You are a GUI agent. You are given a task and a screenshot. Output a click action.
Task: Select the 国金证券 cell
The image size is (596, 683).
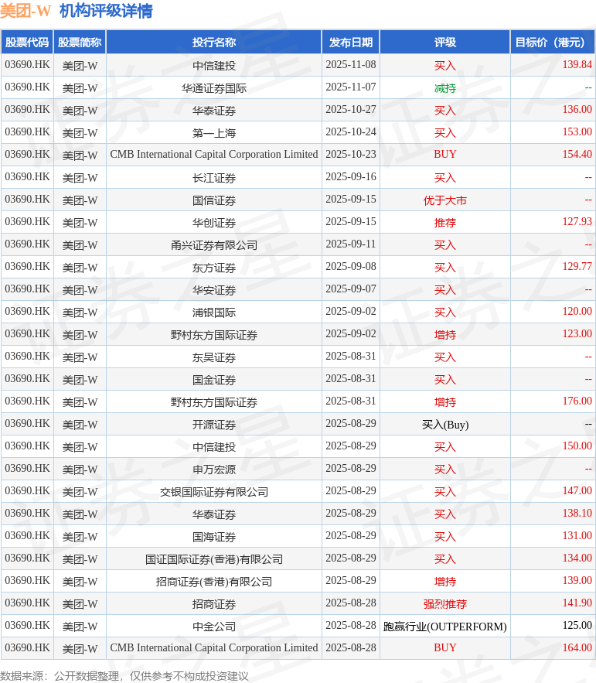tap(214, 380)
